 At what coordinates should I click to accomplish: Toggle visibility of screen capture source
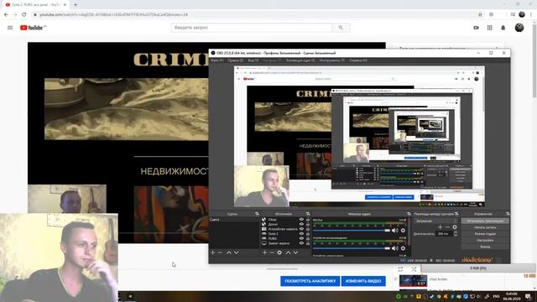[301, 243]
